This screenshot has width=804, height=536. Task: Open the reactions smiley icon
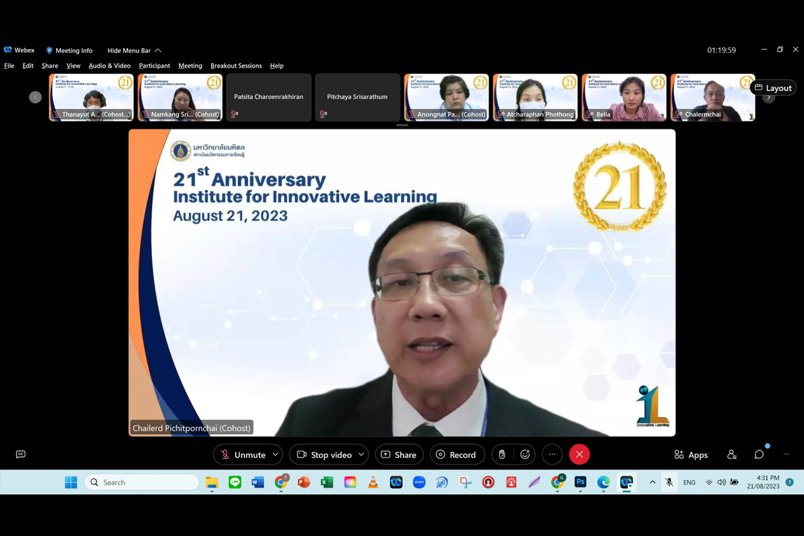tap(525, 454)
